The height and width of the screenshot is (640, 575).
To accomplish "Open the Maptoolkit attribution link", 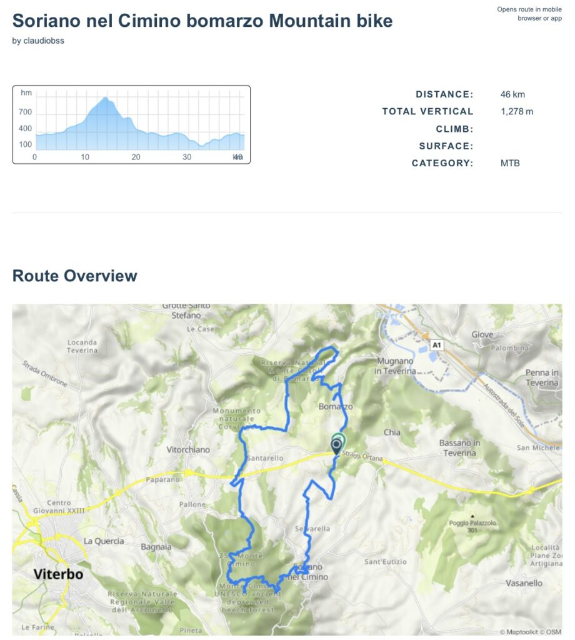I will pyautogui.click(x=517, y=632).
